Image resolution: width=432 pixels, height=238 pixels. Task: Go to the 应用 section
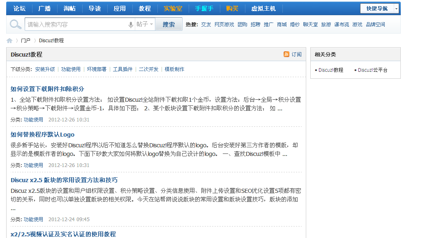[120, 8]
